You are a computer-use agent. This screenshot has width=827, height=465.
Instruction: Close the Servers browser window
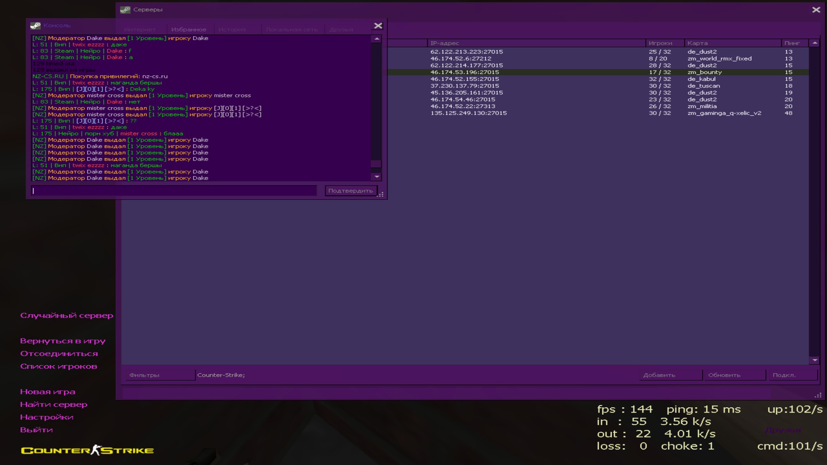click(x=816, y=9)
